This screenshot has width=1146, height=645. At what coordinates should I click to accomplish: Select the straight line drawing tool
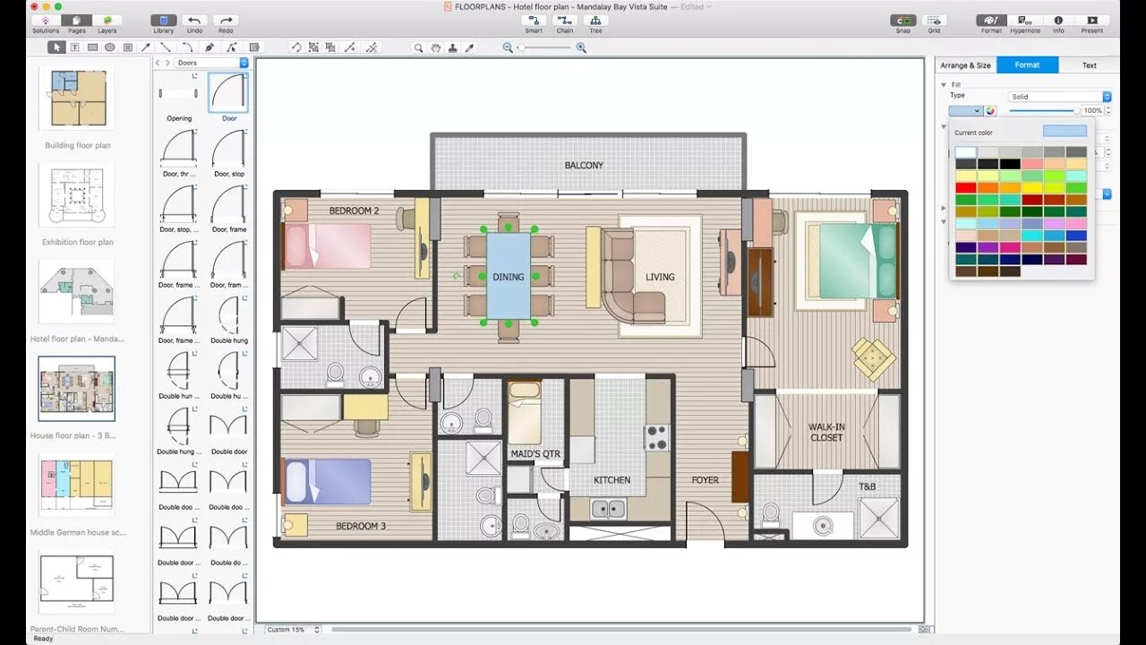(166, 47)
